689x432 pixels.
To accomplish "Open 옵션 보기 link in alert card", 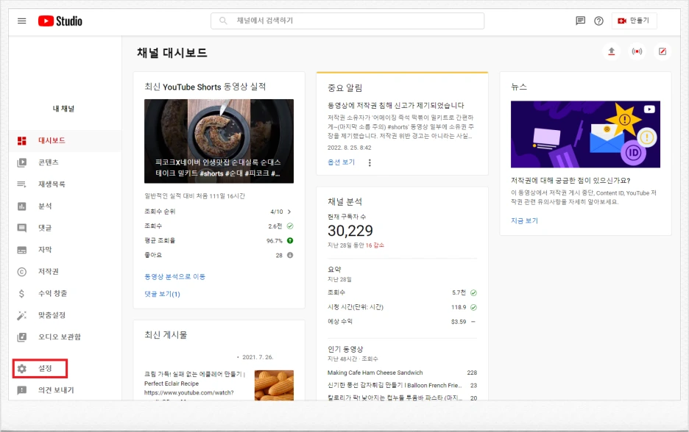I will point(341,162).
